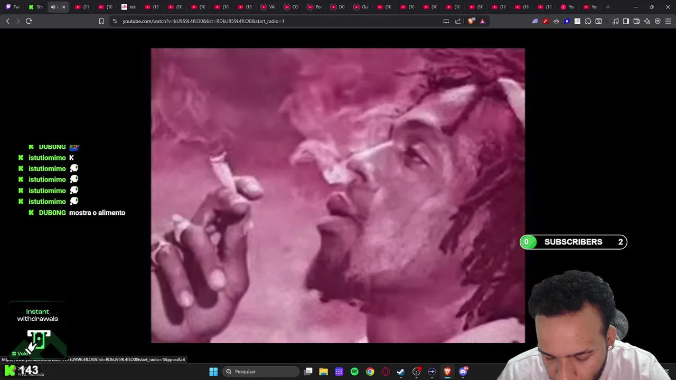Screen dimensions: 676x380
Task: Open Steam from the taskbar
Action: [x=401, y=372]
